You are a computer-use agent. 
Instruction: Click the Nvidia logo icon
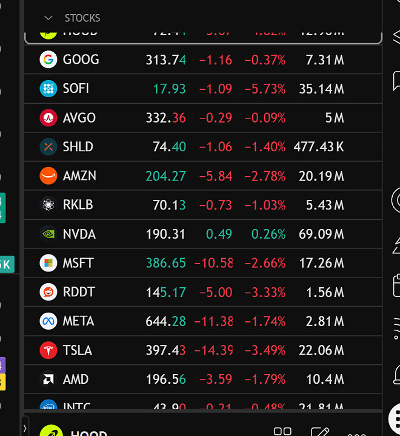pyautogui.click(x=48, y=234)
